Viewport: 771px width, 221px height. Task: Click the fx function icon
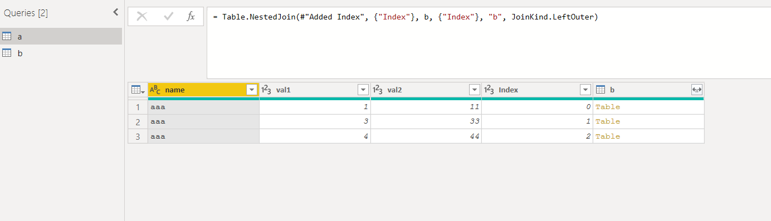point(191,17)
